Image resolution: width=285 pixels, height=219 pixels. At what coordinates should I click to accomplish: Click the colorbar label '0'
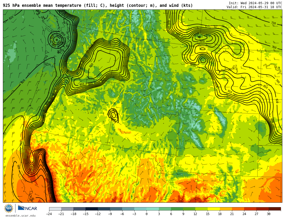(x=147, y=214)
